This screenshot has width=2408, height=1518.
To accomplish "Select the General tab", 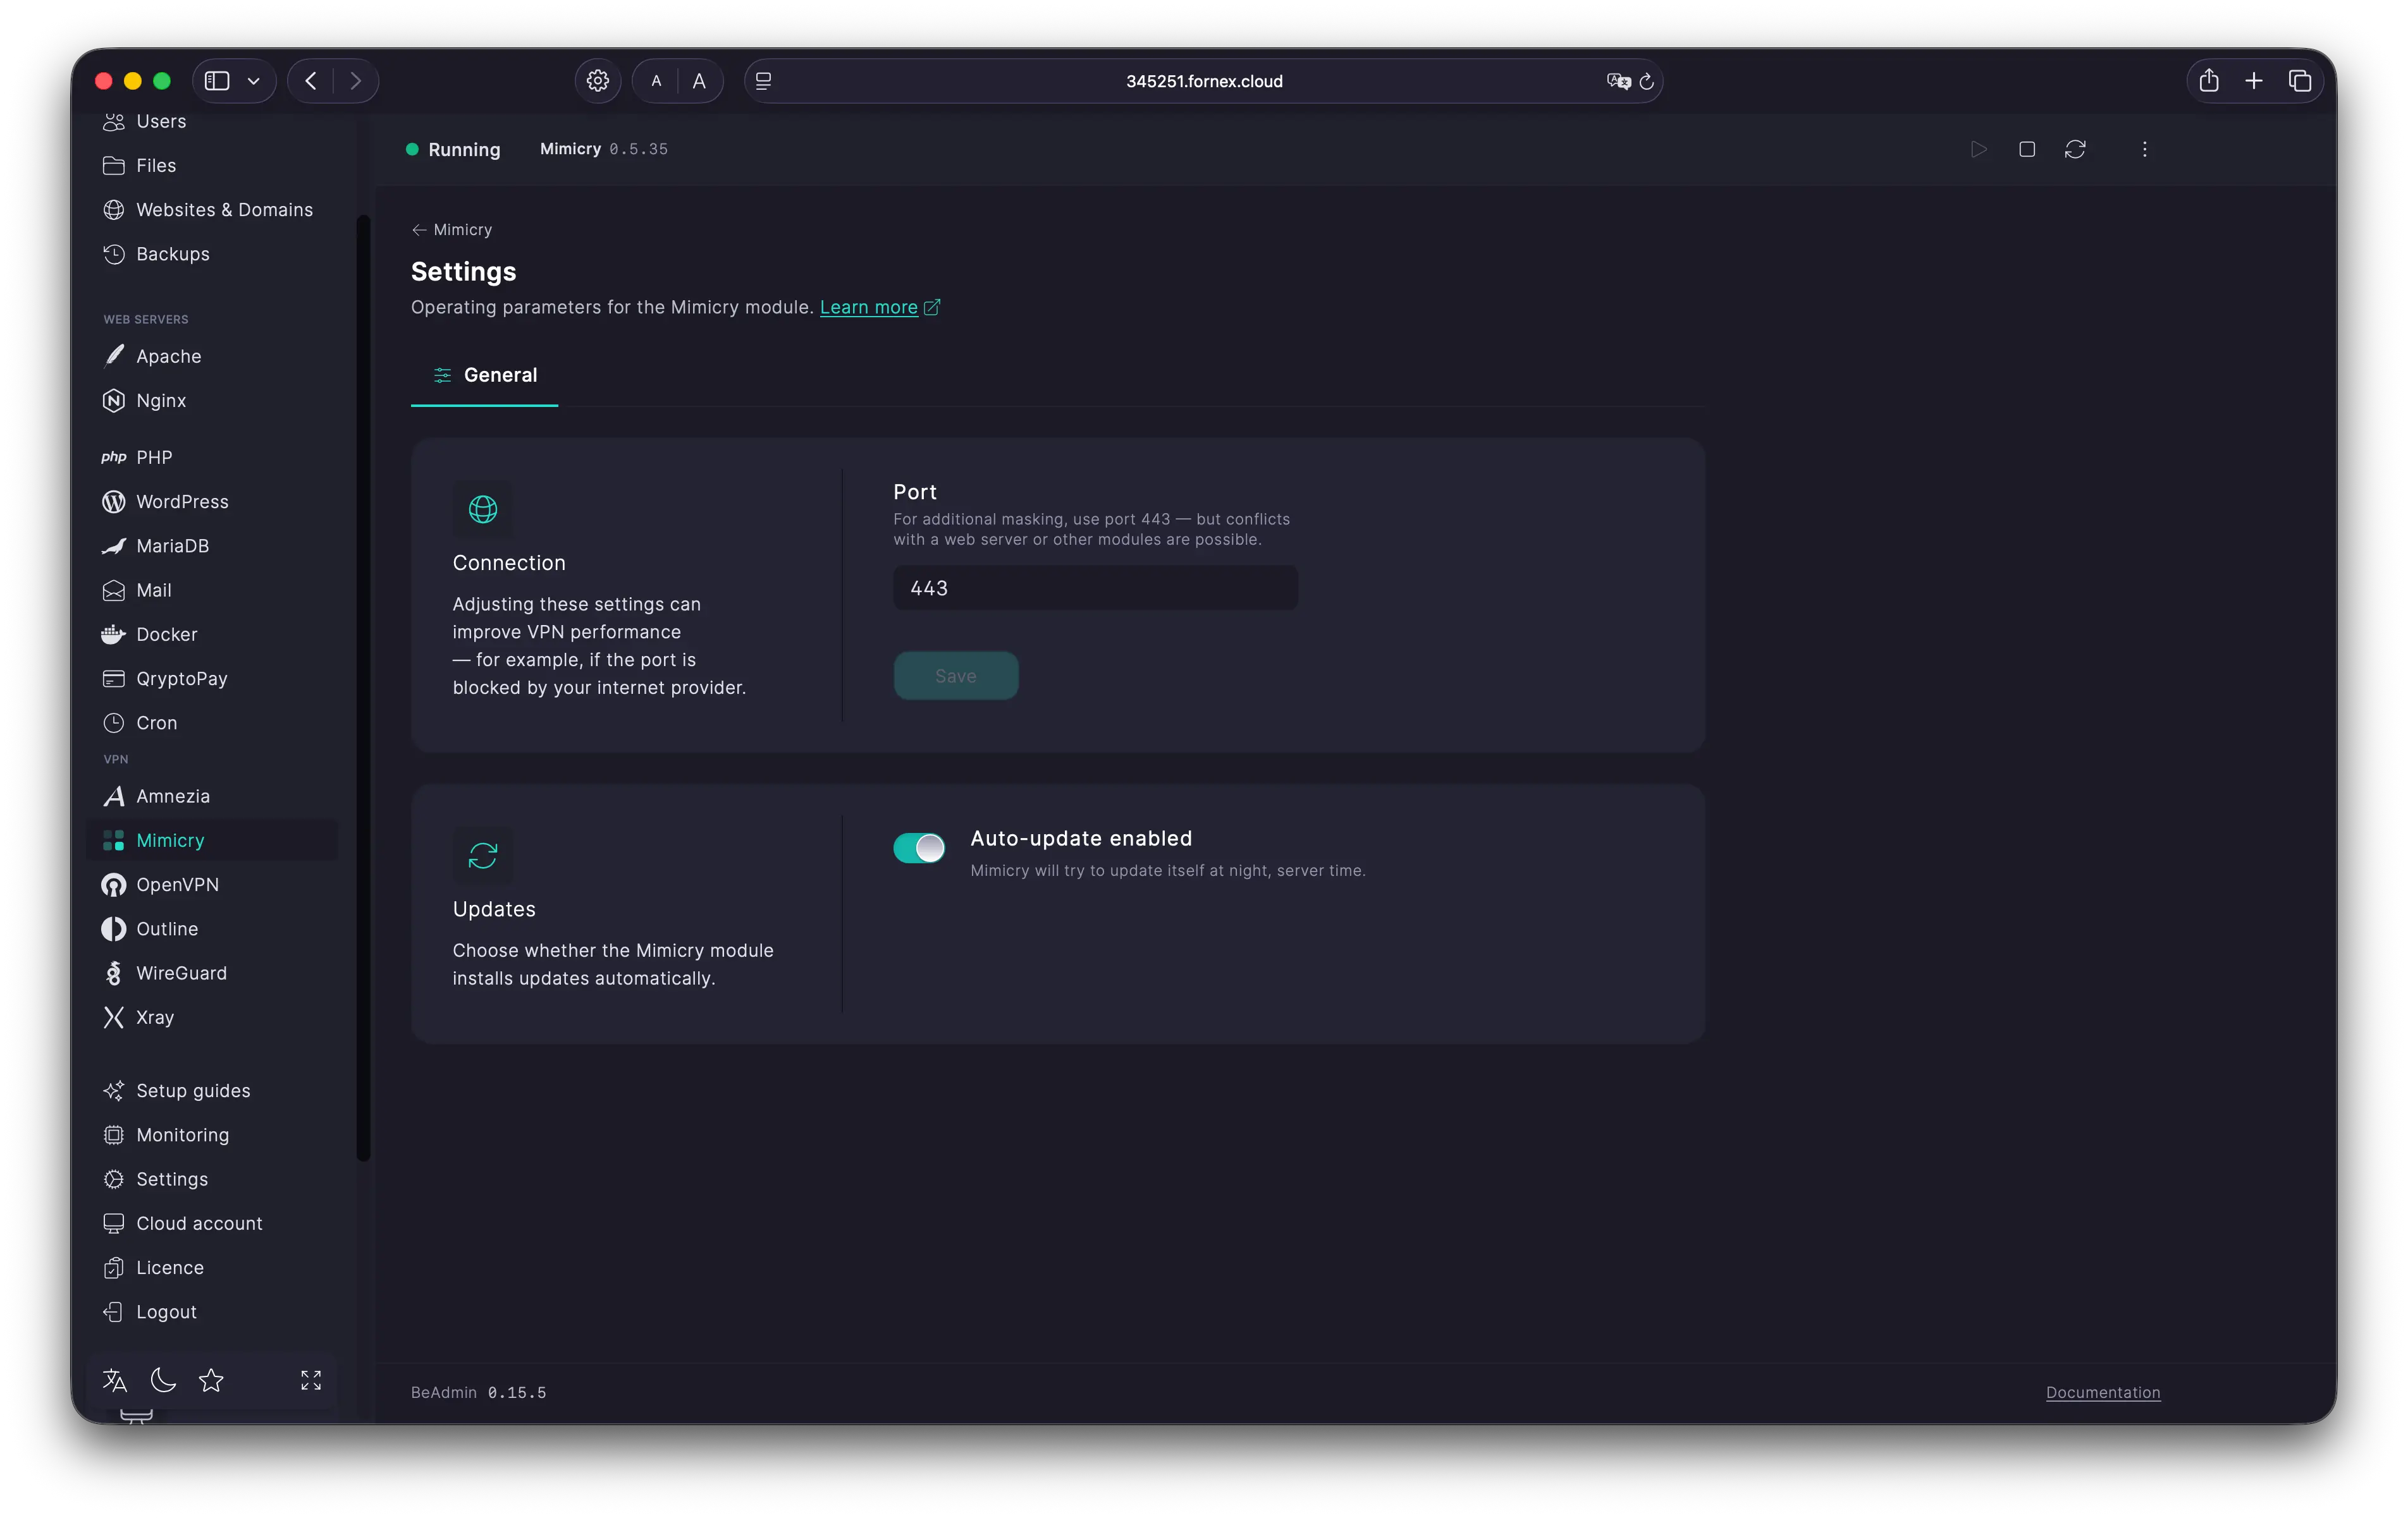I will click(x=485, y=375).
